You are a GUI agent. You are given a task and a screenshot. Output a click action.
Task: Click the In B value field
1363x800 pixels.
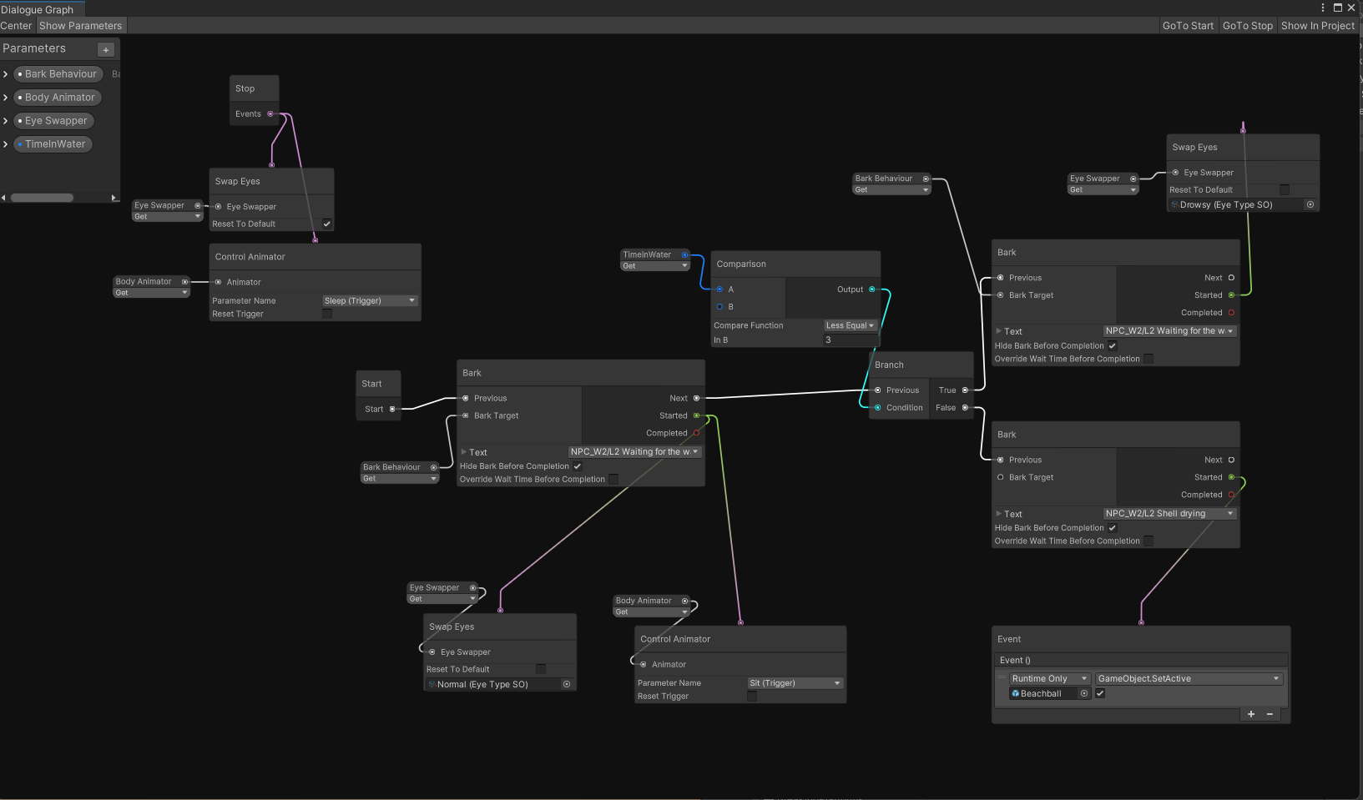(850, 340)
